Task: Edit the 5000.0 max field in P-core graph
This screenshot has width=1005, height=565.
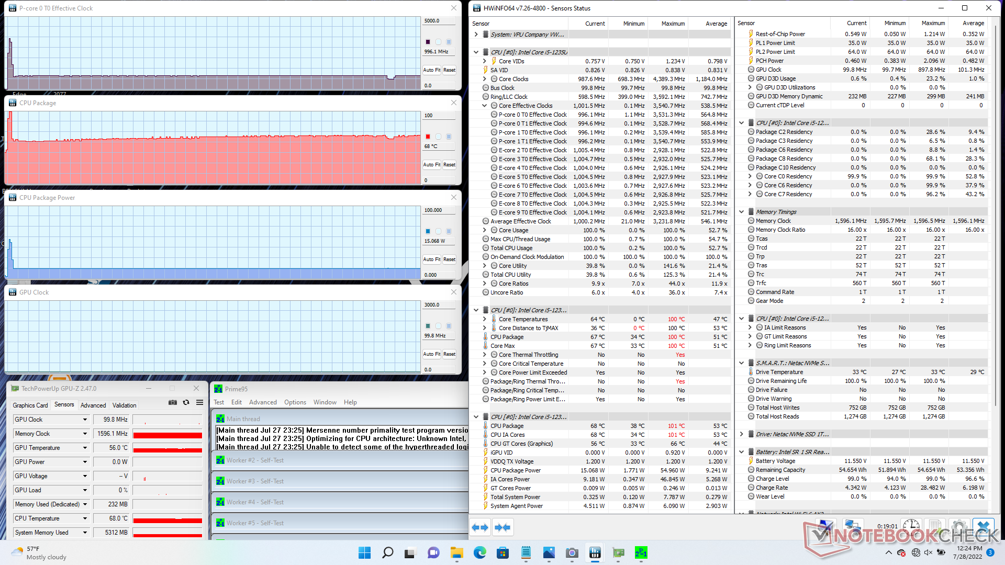Action: (x=439, y=21)
